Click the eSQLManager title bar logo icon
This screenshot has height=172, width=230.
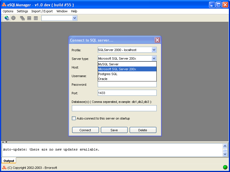pyautogui.click(x=4, y=5)
